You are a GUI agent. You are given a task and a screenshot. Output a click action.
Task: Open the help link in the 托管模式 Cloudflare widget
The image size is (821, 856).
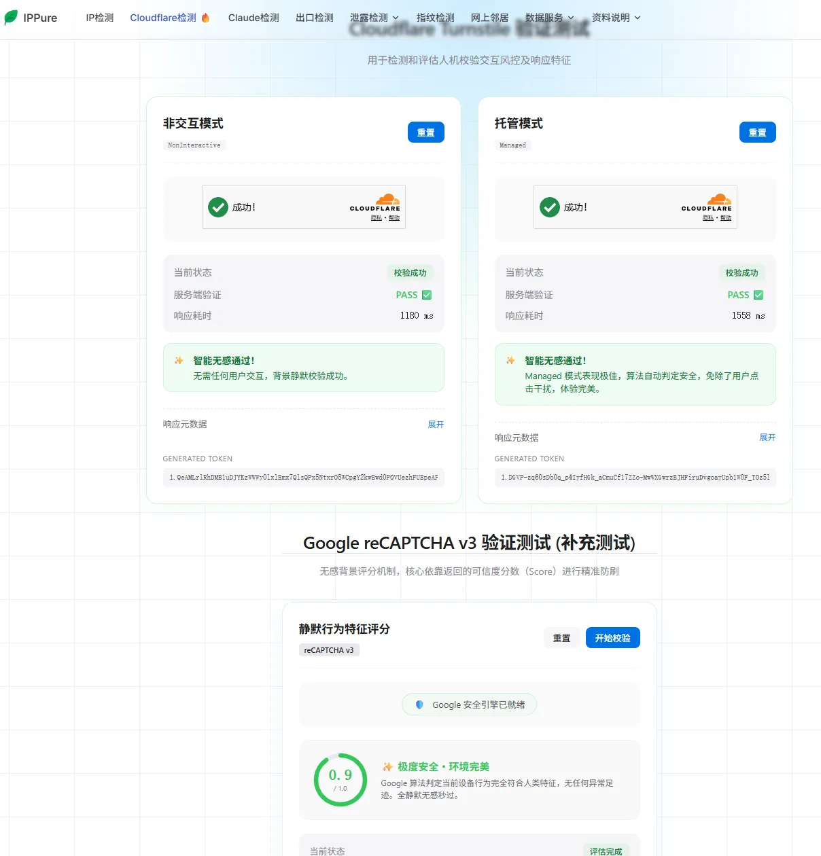(726, 218)
